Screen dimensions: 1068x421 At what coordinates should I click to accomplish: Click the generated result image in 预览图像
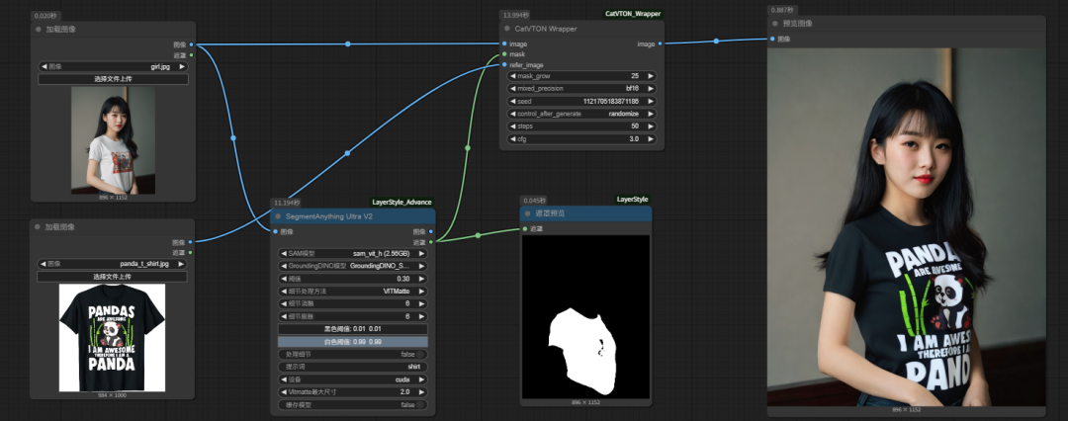tap(907, 227)
